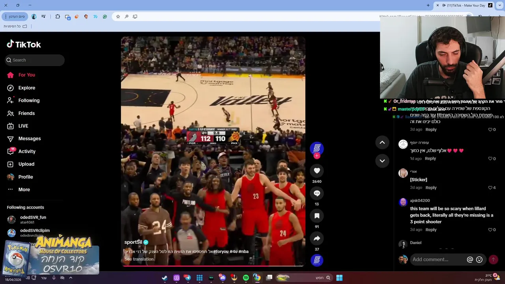Click See translation under the caption
The image size is (505, 284).
tap(139, 259)
